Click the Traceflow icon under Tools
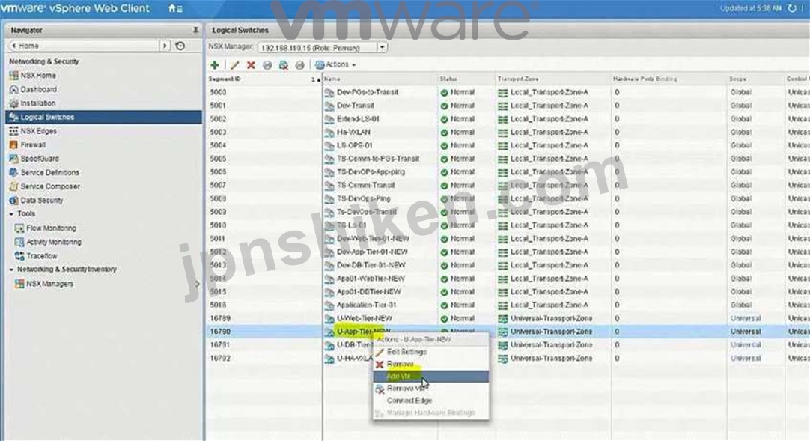The width and height of the screenshot is (810, 441). [19, 256]
